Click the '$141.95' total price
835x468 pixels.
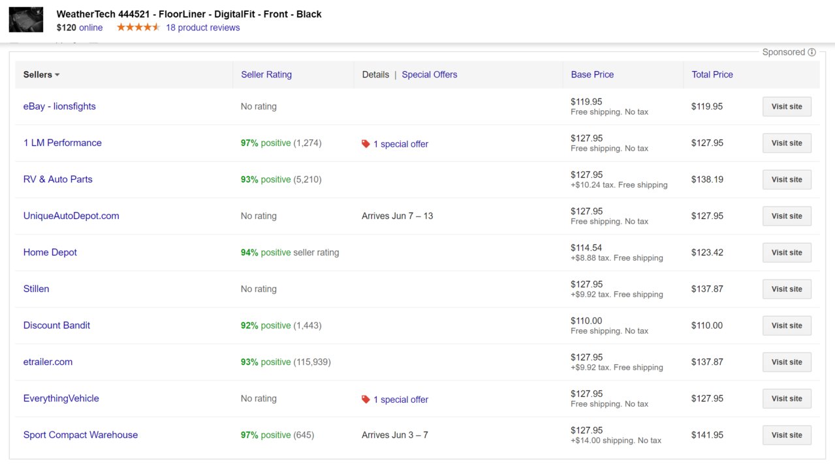click(707, 435)
